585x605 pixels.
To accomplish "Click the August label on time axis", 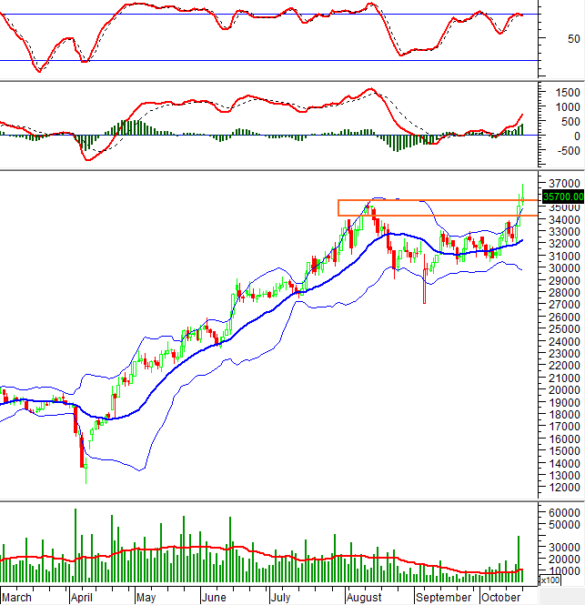I will click(x=364, y=598).
